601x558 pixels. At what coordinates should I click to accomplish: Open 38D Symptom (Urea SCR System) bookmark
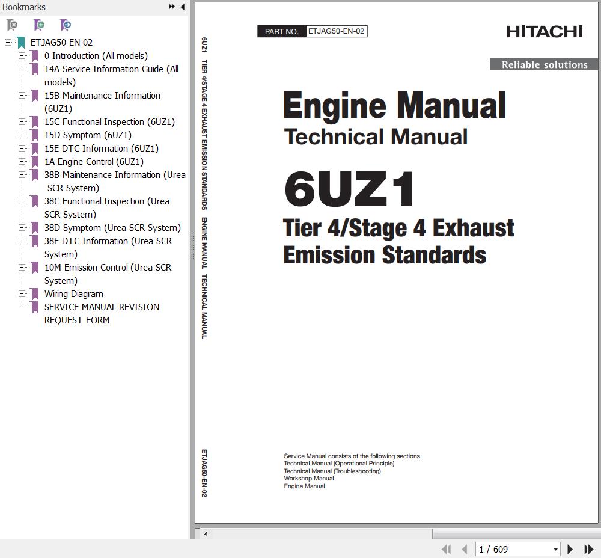click(x=112, y=228)
